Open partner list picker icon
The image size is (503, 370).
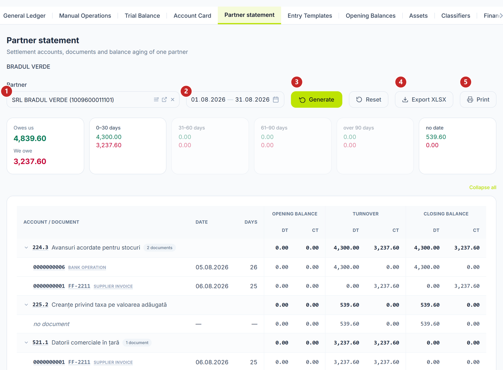[156, 100]
